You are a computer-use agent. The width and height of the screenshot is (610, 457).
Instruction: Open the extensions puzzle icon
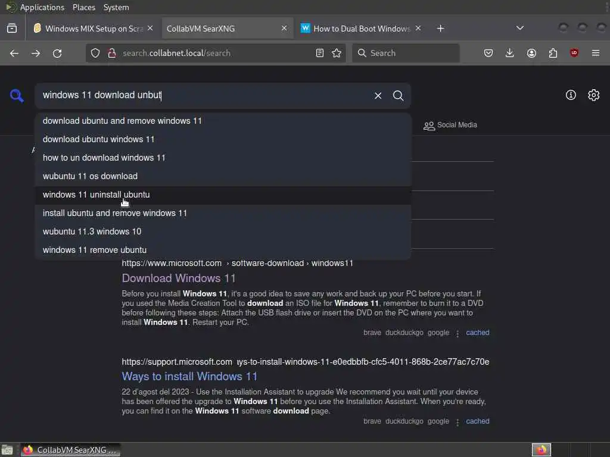click(x=553, y=53)
